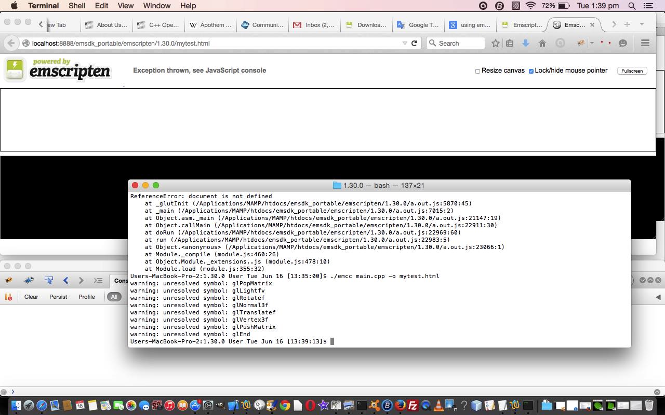
Task: Switch to the 'using em...' Google tab
Action: (470, 25)
